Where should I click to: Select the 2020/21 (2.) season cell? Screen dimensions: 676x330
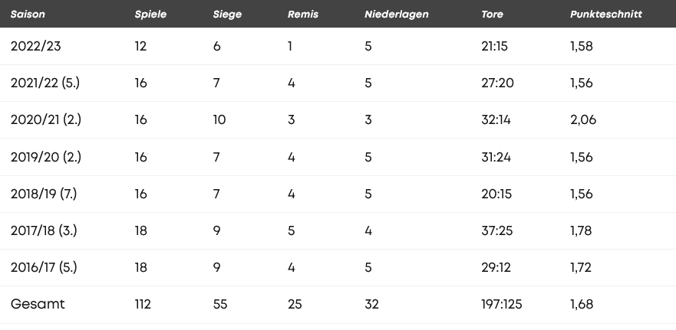(46, 119)
